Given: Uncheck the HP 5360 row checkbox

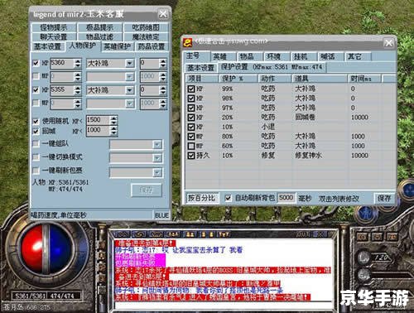Looking at the screenshot, I should [36, 63].
